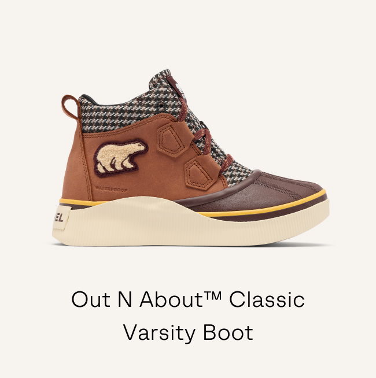
Task: Click the heel pull loop
Action: (x=71, y=108)
